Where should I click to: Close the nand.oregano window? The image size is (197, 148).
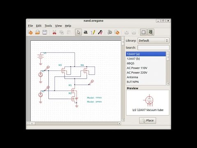pyautogui.click(x=168, y=21)
